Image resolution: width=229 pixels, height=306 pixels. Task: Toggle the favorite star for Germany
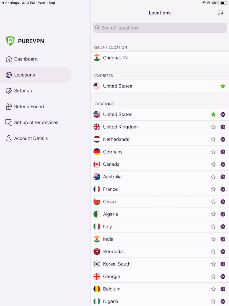213,152
